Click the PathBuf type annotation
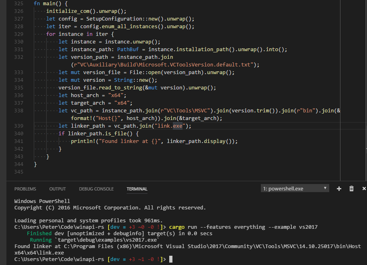The image size is (367, 265). (128, 50)
